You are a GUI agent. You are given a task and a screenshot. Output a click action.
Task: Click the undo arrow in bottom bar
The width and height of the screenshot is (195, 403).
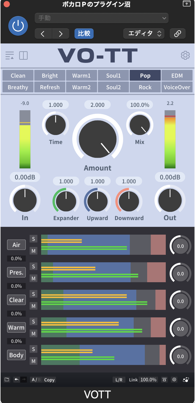point(17,380)
